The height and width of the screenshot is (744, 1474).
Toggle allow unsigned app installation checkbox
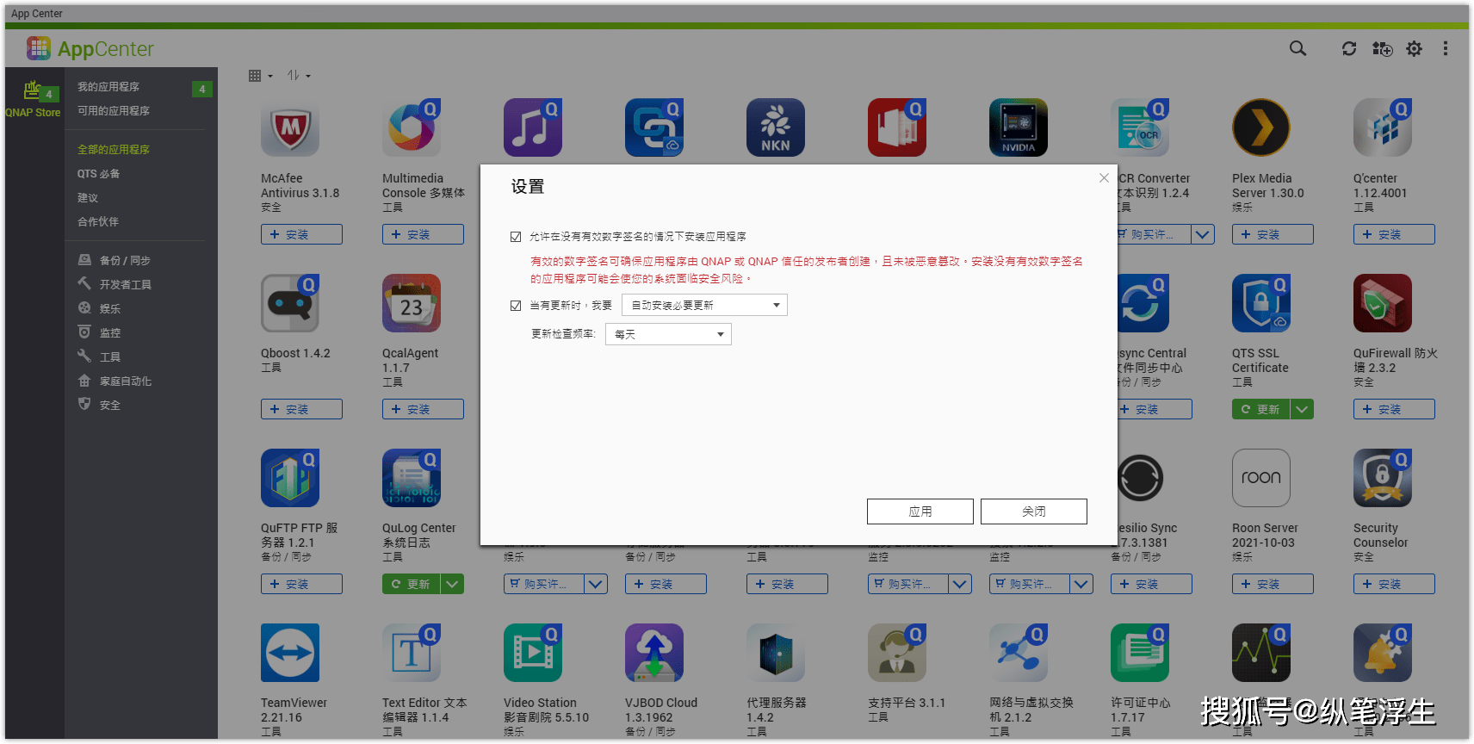point(516,237)
